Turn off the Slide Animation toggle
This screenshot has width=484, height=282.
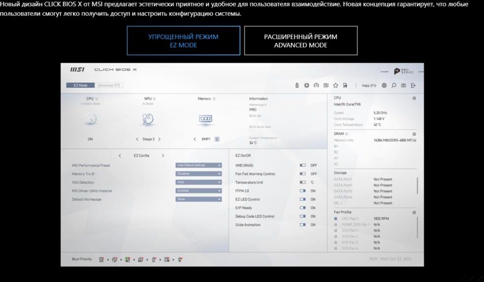click(x=303, y=225)
